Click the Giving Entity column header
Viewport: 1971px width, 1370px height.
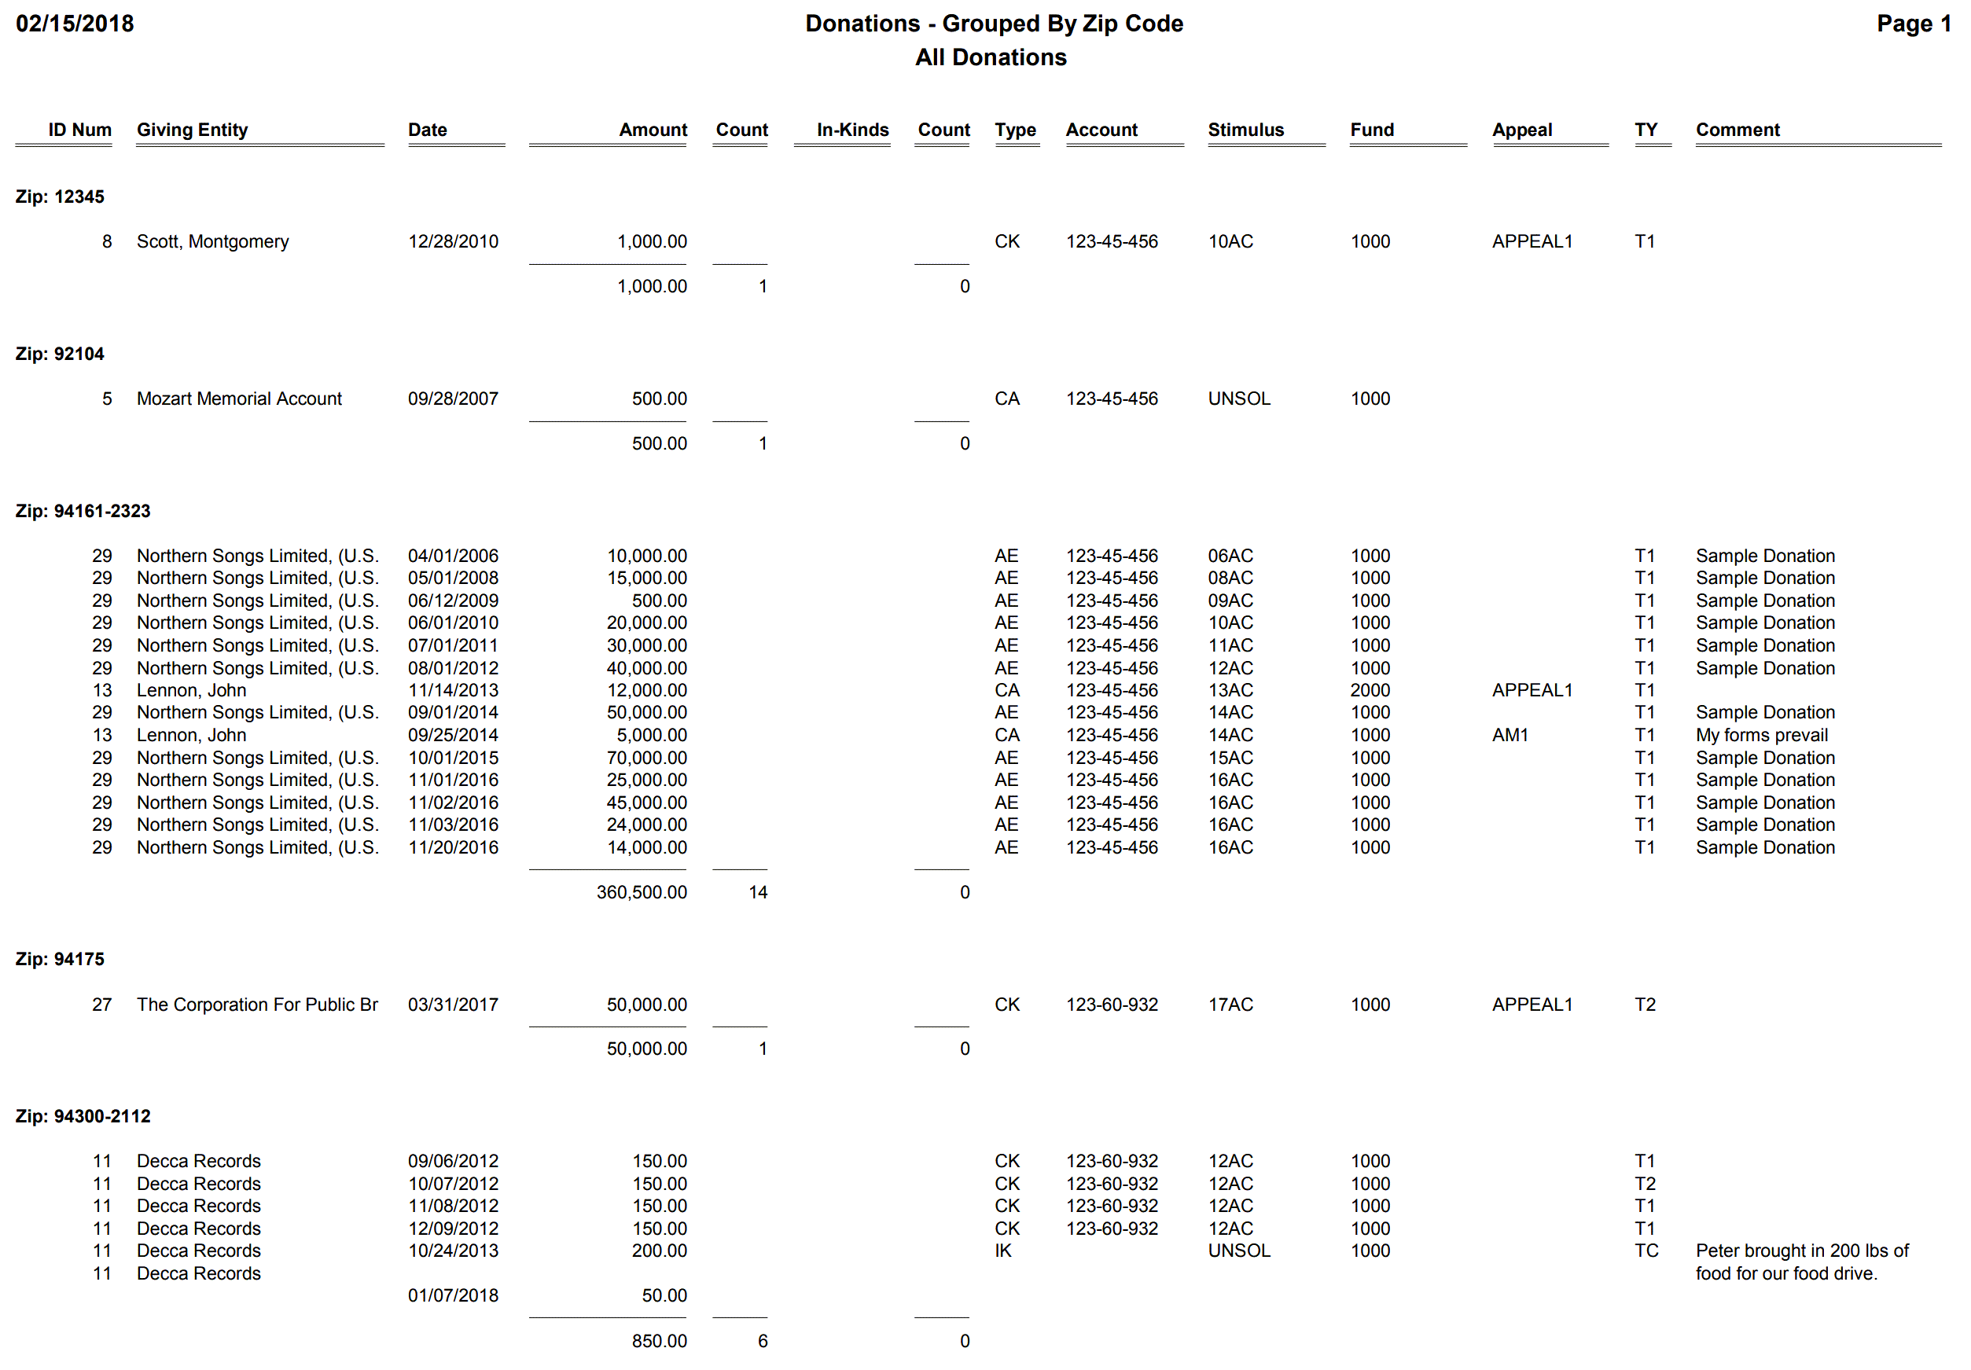[x=193, y=130]
